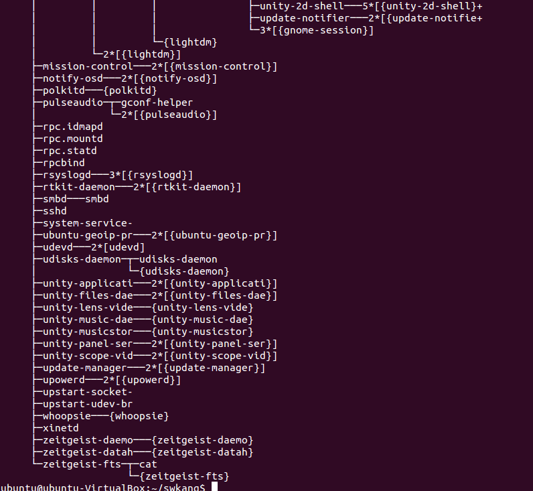
Task: Click the pulseaudio tree node
Action: coord(73,103)
